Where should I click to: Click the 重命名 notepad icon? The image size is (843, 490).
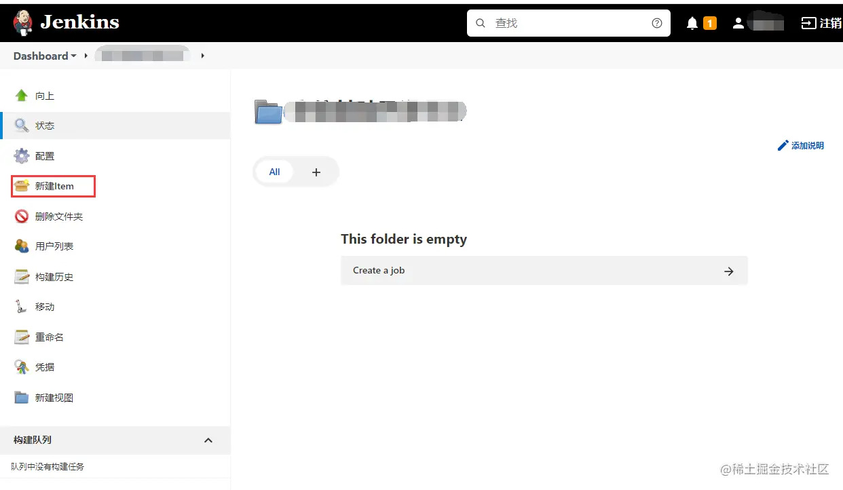[x=22, y=337]
